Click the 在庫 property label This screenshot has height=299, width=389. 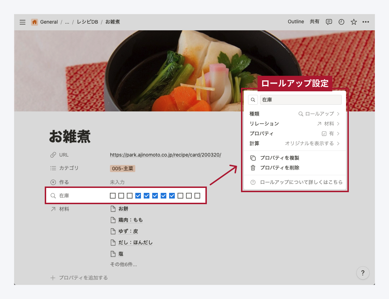(x=64, y=196)
